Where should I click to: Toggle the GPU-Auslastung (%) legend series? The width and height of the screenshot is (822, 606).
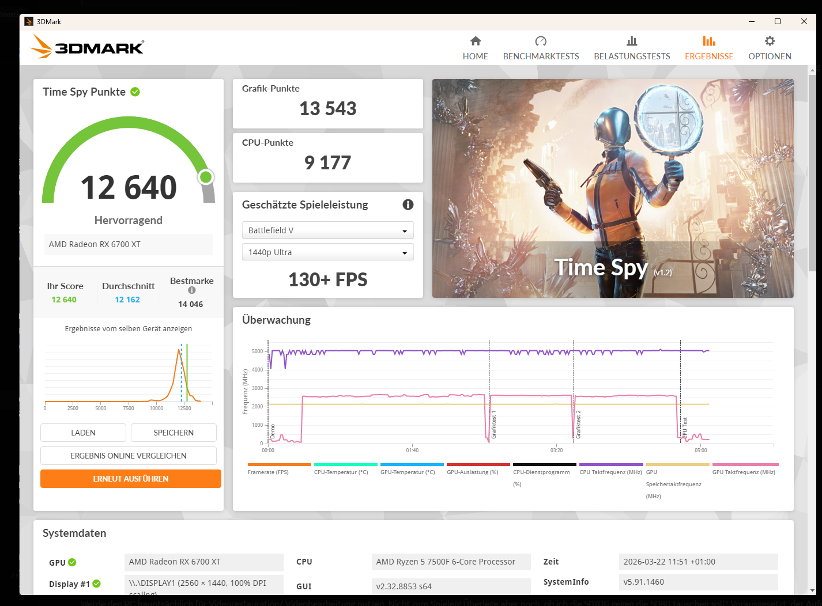478,469
